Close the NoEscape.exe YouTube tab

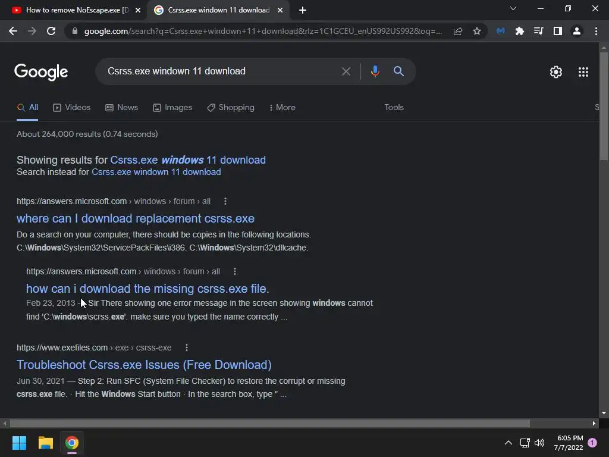coord(138,10)
